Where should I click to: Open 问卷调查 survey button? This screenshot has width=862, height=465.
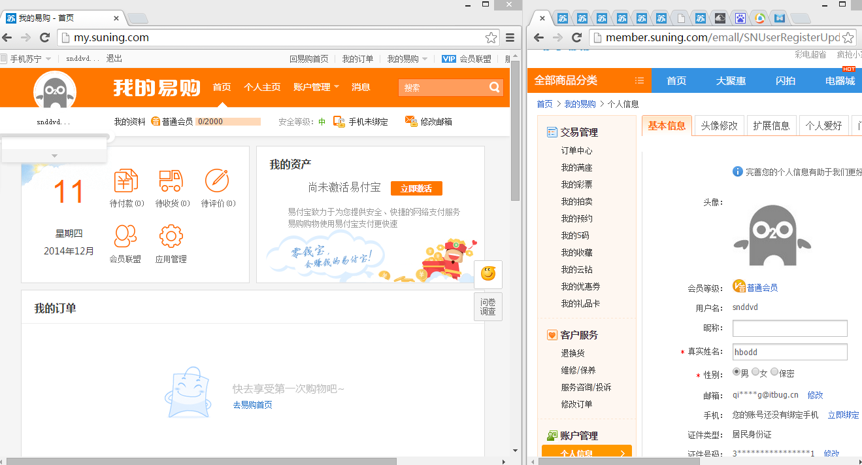tap(488, 307)
